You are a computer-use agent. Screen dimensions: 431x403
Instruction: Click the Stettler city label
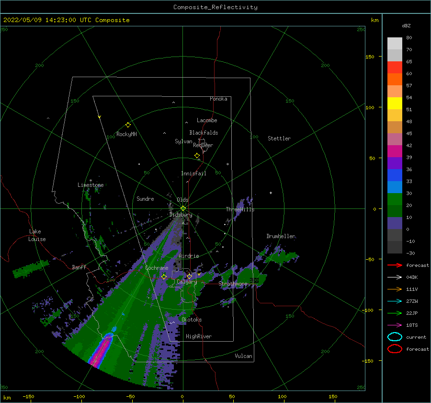(x=279, y=138)
